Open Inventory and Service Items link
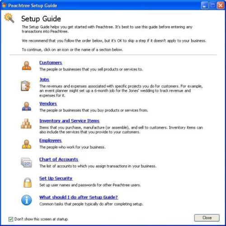 70,121
